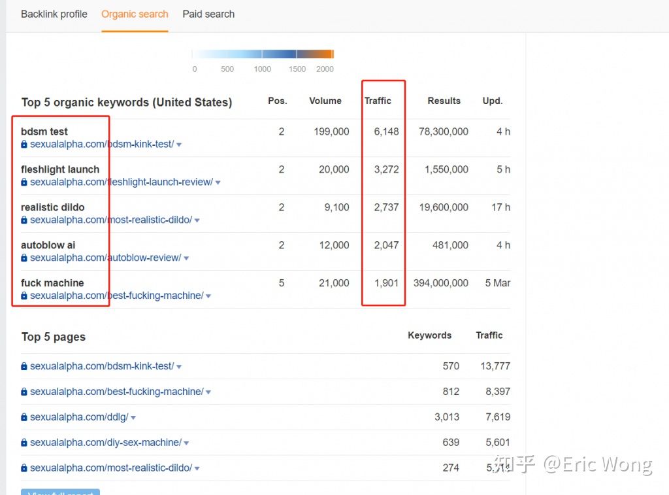Expand dropdown arrow beside bdsm-kink-test keyword URL
669x495 pixels.
click(179, 145)
